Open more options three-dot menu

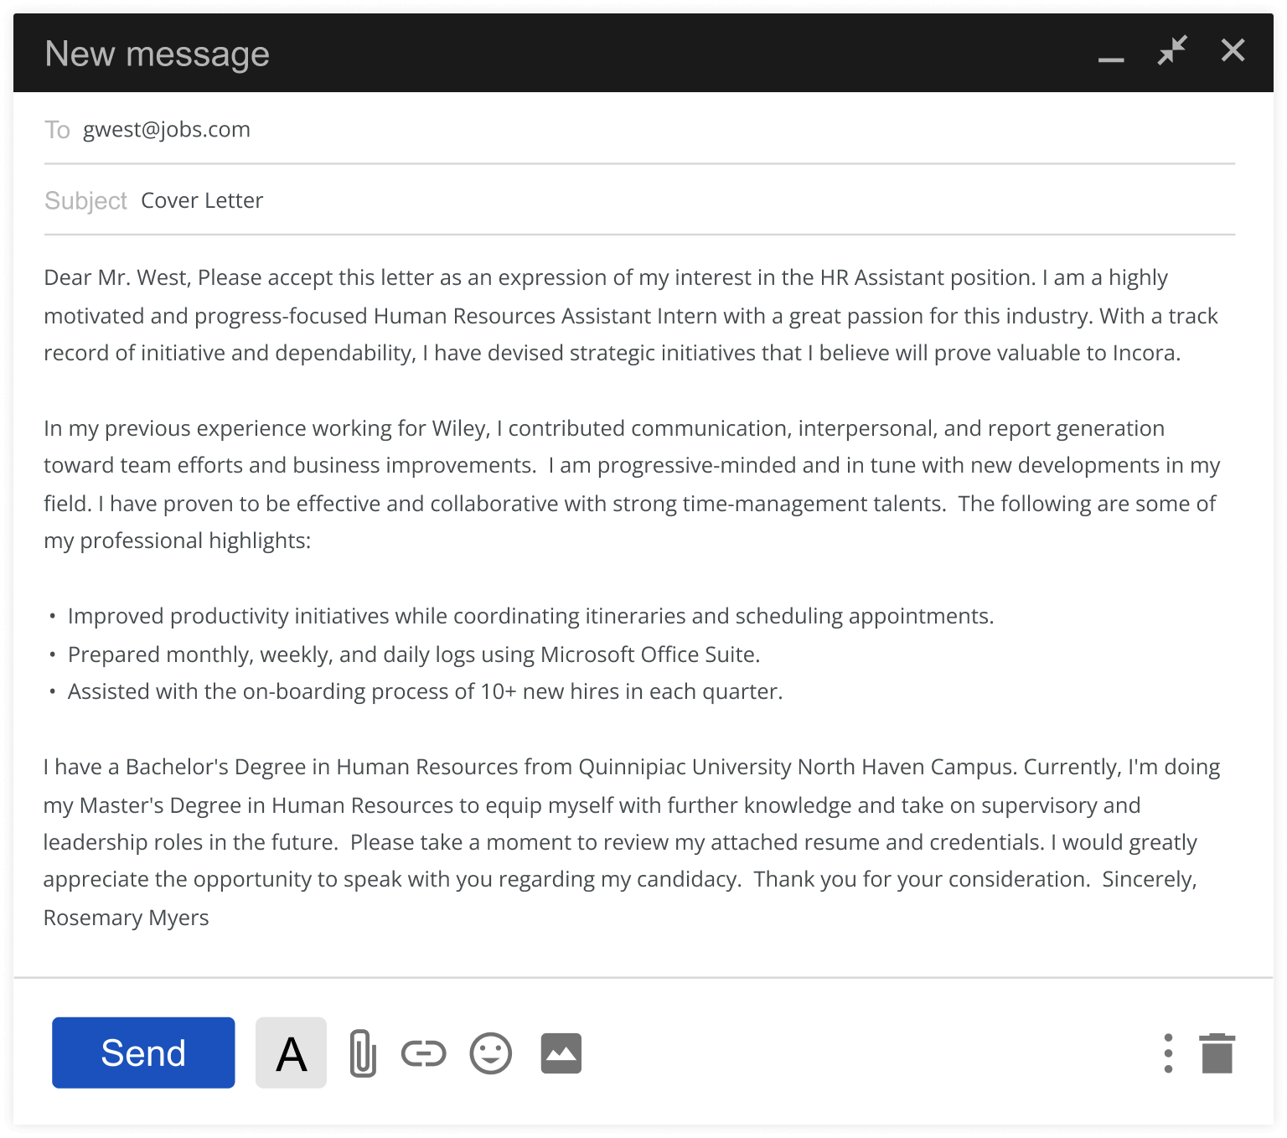(x=1168, y=1053)
